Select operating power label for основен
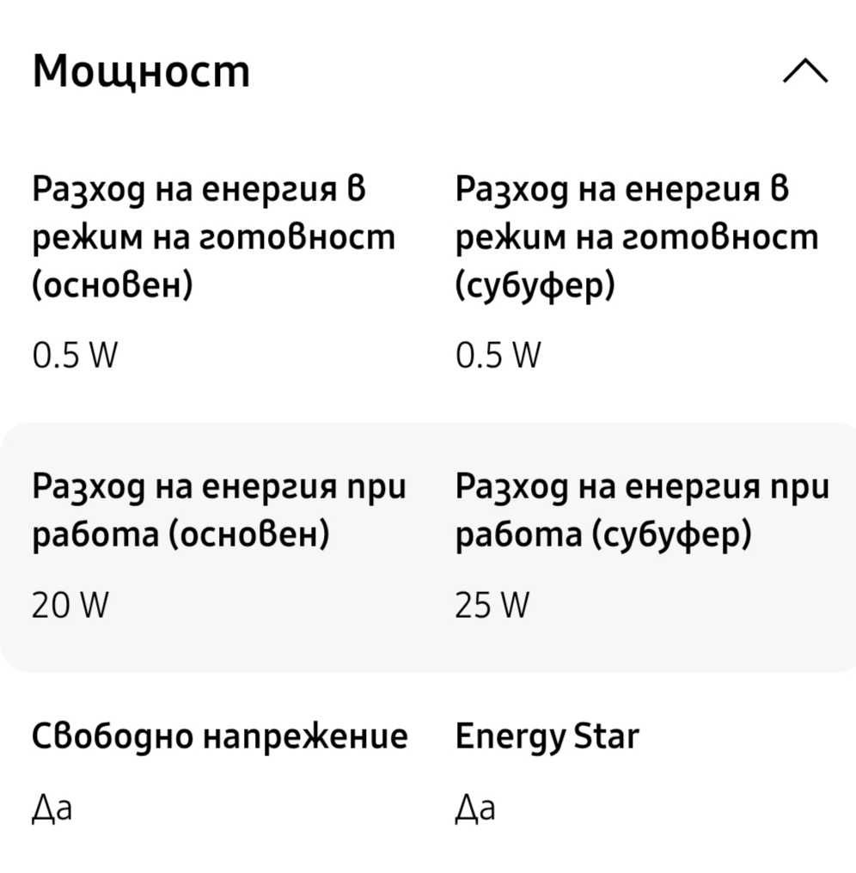 pyautogui.click(x=219, y=511)
